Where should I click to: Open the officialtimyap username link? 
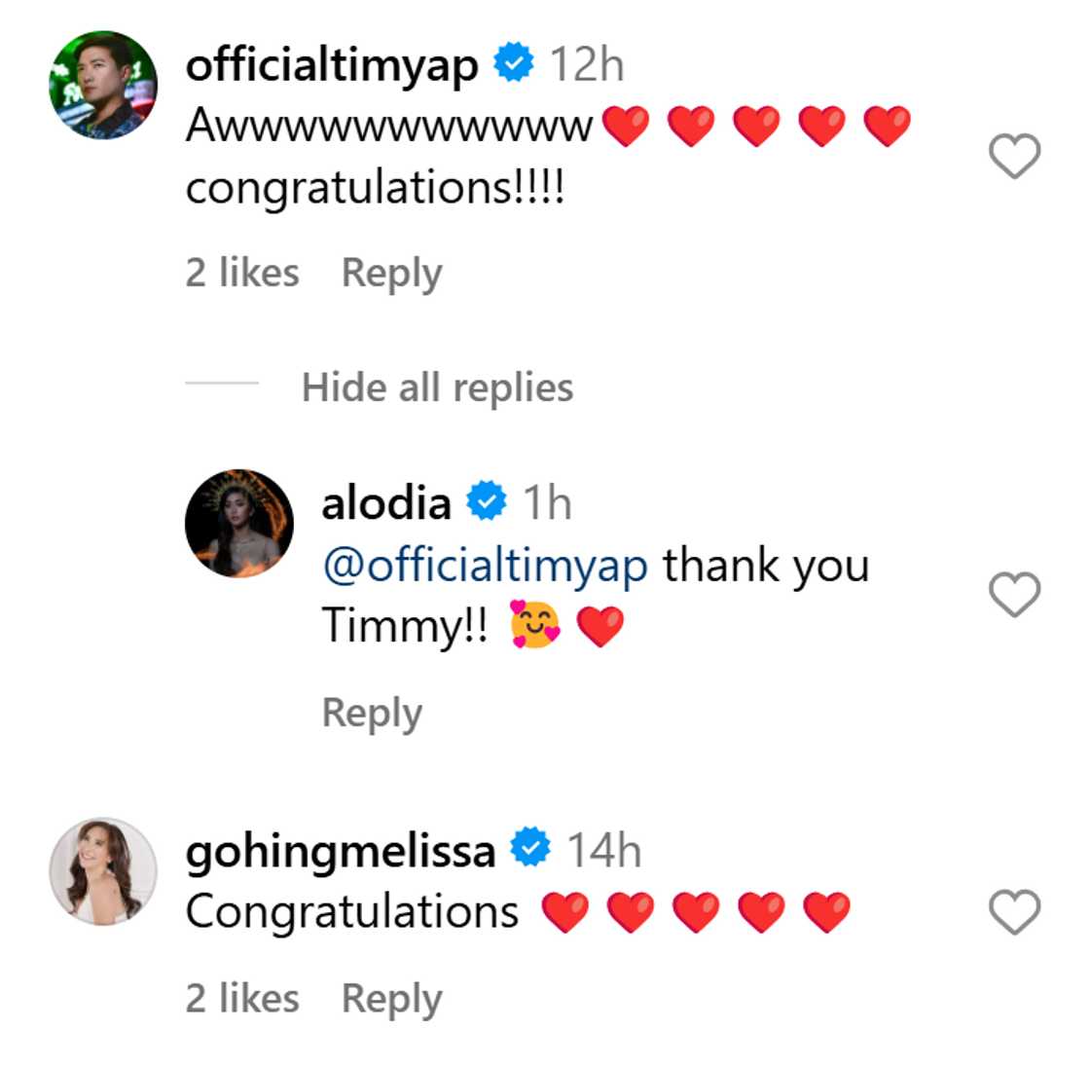[x=332, y=65]
